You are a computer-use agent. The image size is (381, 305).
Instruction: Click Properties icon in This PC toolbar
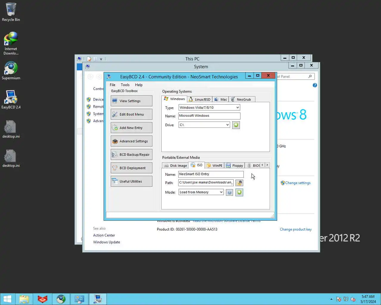(x=89, y=59)
